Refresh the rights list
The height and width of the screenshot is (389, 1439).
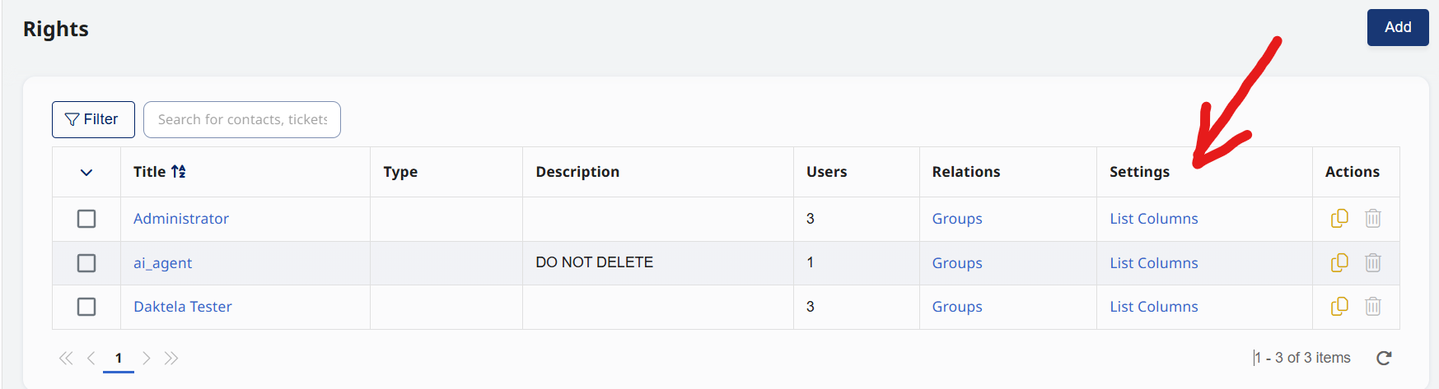(1384, 358)
